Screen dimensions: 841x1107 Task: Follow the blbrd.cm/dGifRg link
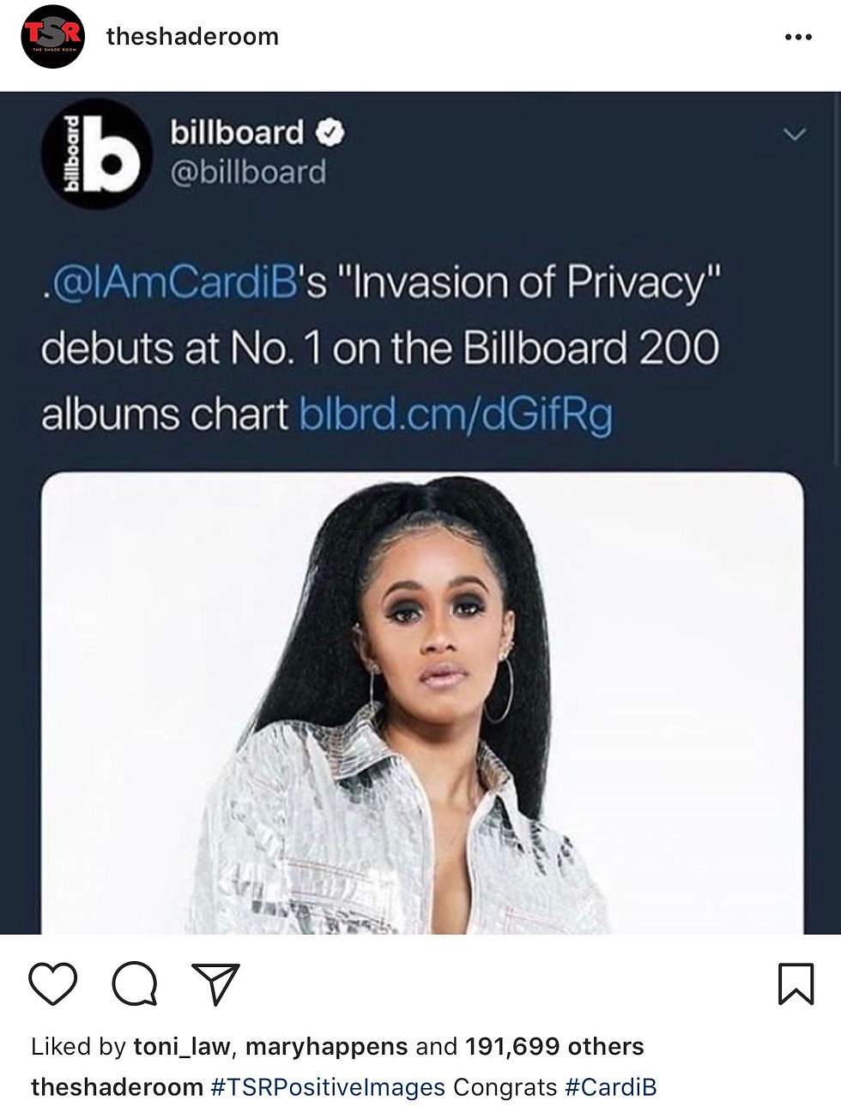[456, 414]
